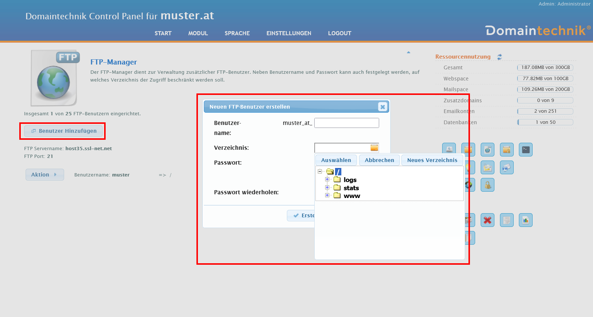Click the envelope with globe webmail icon
This screenshot has width=593, height=317.
coord(506,168)
